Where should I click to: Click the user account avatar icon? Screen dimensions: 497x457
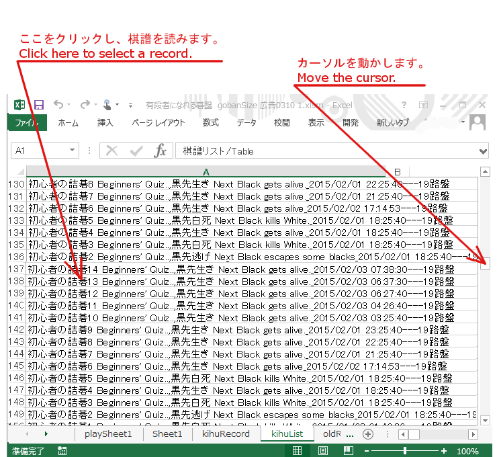pos(478,122)
